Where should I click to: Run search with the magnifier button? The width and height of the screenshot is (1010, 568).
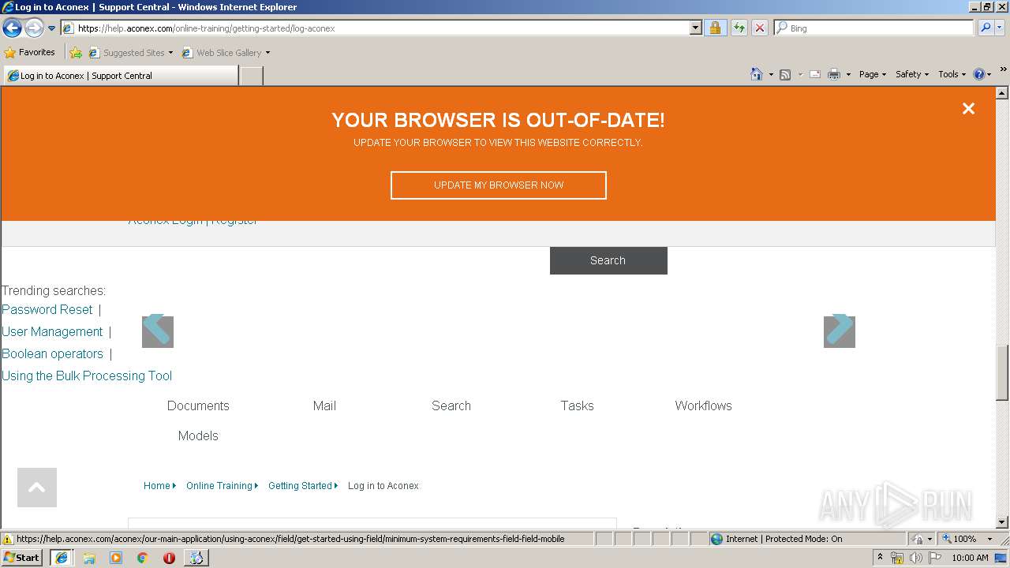[985, 28]
